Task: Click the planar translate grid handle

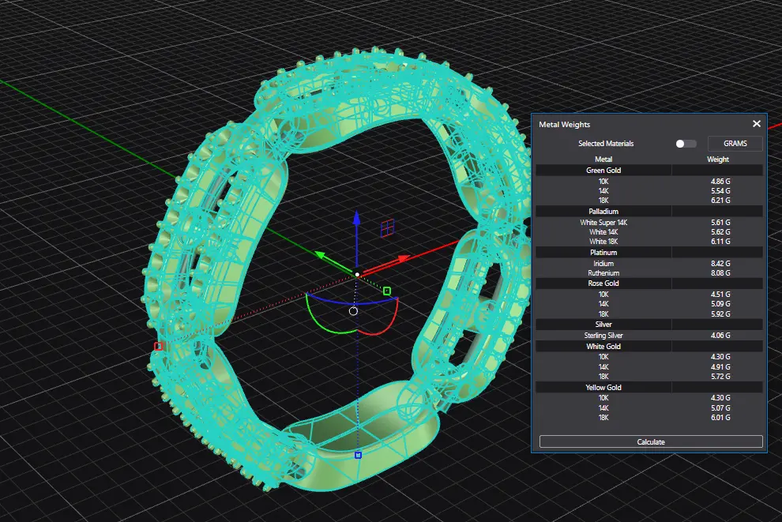Action: pos(388,228)
